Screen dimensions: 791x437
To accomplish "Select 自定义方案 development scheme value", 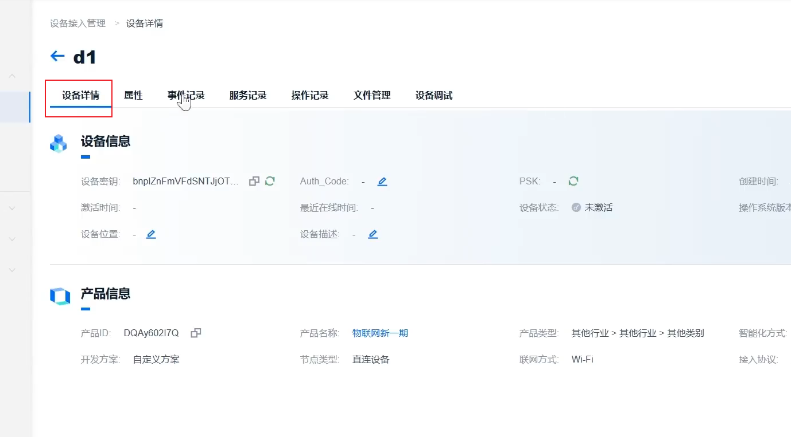I will 156,360.
